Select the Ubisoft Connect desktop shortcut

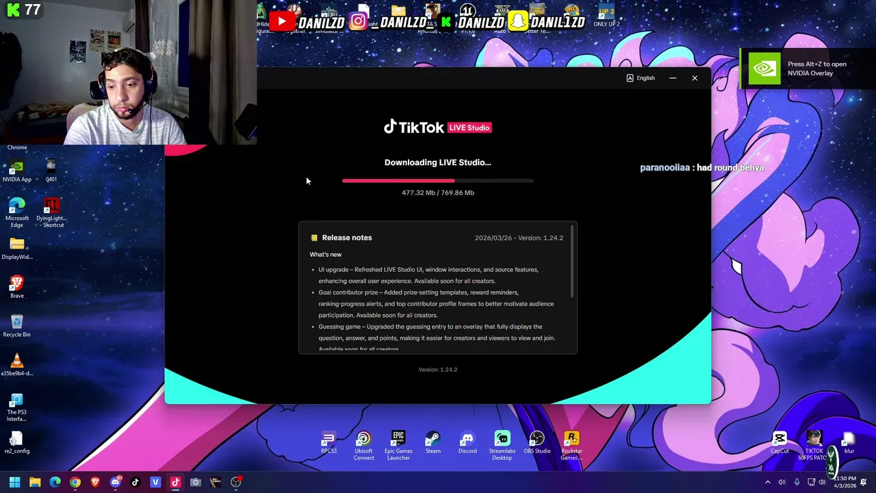(363, 445)
